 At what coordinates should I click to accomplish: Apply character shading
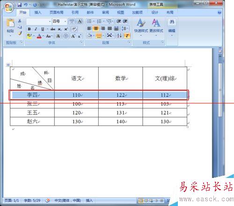point(58,36)
